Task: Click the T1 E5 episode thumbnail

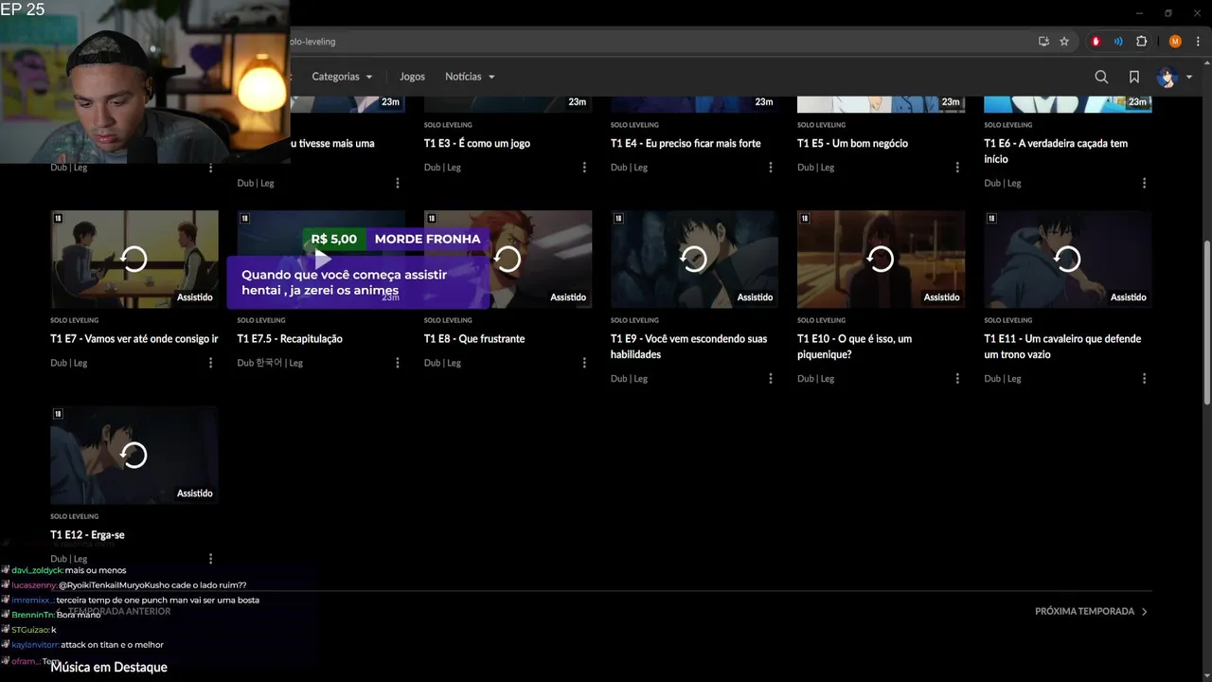Action: coord(881,102)
